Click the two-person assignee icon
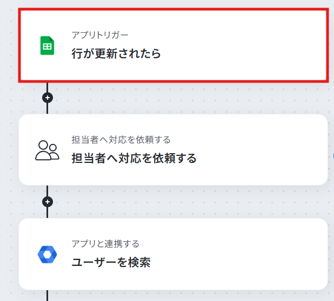The height and width of the screenshot is (301, 334). point(48,150)
